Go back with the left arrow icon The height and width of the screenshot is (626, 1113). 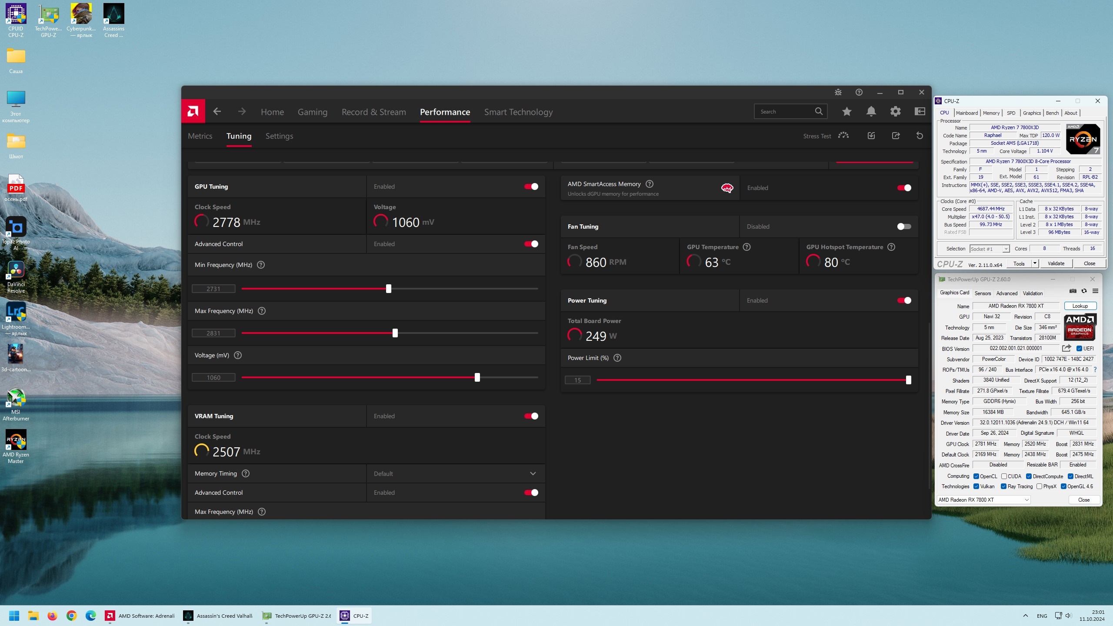pos(217,112)
